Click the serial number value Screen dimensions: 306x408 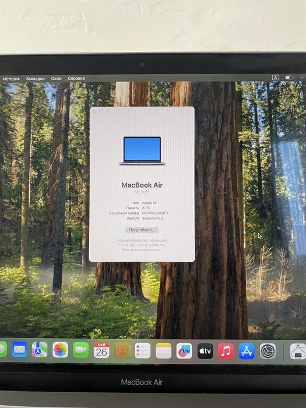(156, 213)
